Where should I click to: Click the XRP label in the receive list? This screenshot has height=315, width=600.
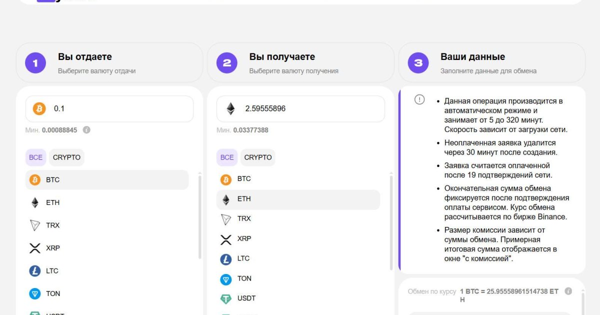244,238
